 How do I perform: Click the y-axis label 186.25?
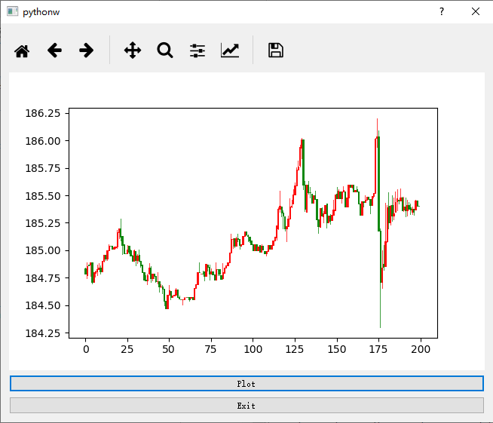43,113
